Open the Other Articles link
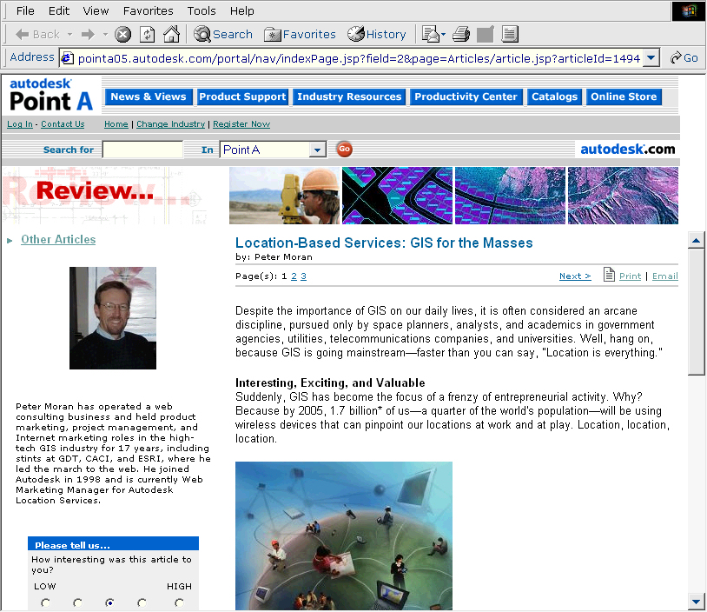This screenshot has height=612, width=707. point(58,240)
